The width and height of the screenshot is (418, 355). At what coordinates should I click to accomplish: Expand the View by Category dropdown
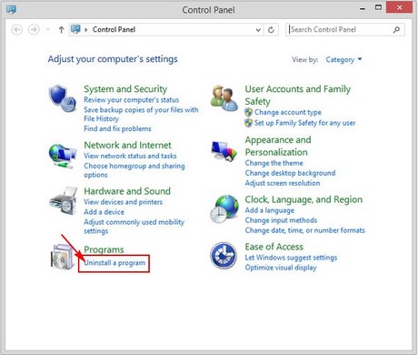(343, 60)
